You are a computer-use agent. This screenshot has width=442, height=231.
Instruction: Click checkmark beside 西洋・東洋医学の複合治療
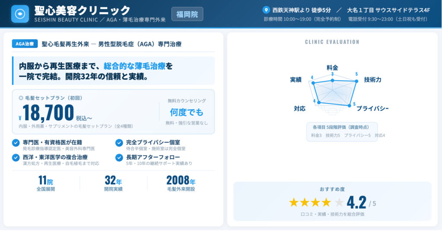pyautogui.click(x=16, y=157)
